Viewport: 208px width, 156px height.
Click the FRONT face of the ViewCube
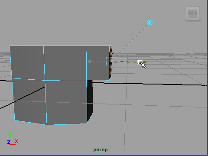[192, 13]
